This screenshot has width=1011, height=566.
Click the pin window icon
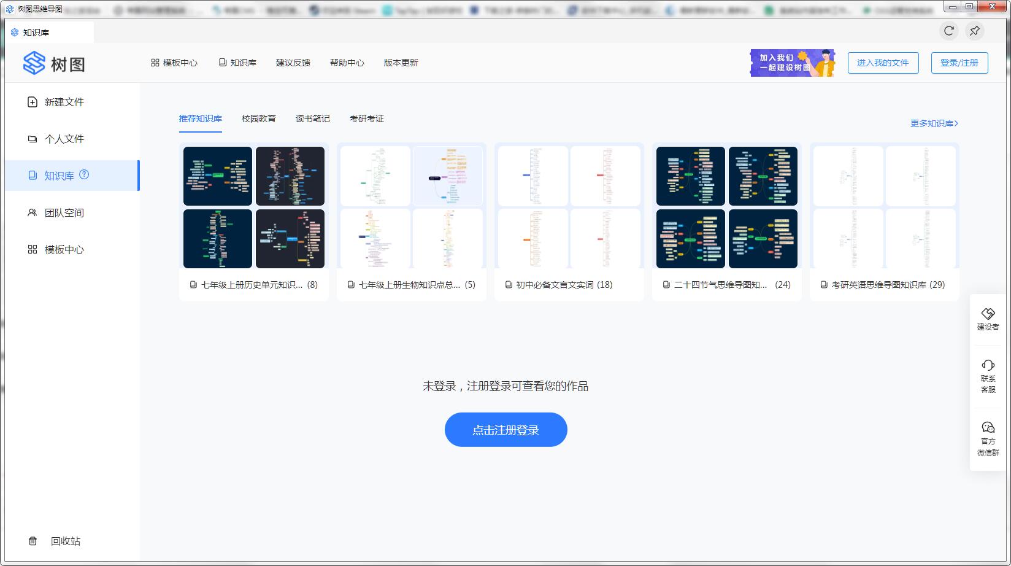coord(974,31)
